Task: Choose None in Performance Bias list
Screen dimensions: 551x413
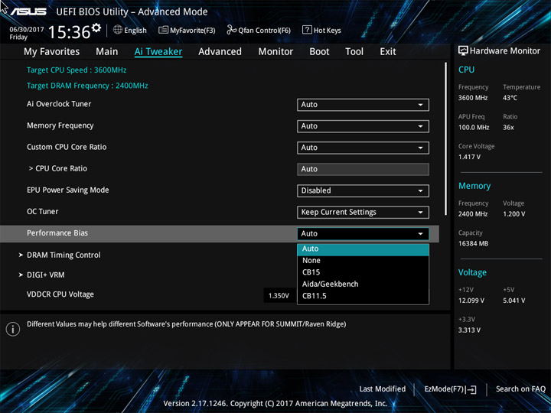Action: [363, 261]
